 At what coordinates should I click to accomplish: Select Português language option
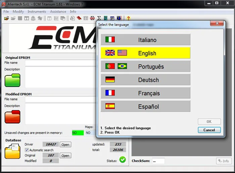145,66
